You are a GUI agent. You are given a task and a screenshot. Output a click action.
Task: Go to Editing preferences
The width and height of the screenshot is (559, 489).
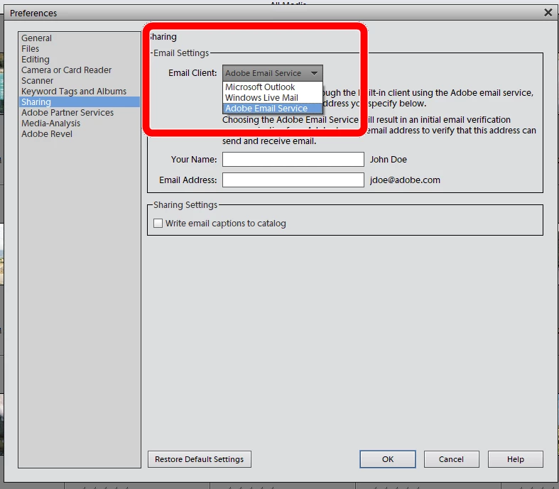pyautogui.click(x=36, y=60)
